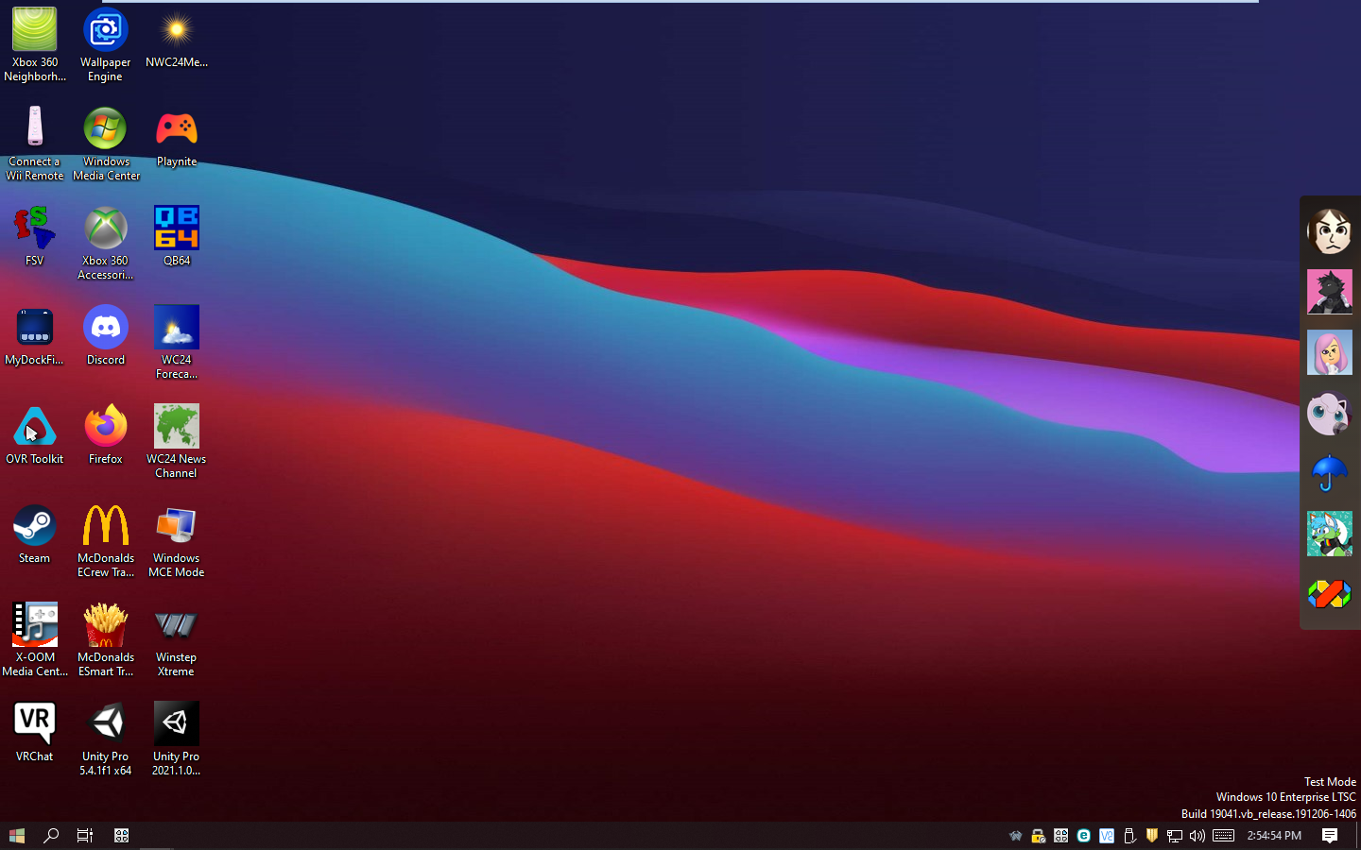Click the colorful X icon in the side dock
The width and height of the screenshot is (1361, 850).
pos(1330,594)
